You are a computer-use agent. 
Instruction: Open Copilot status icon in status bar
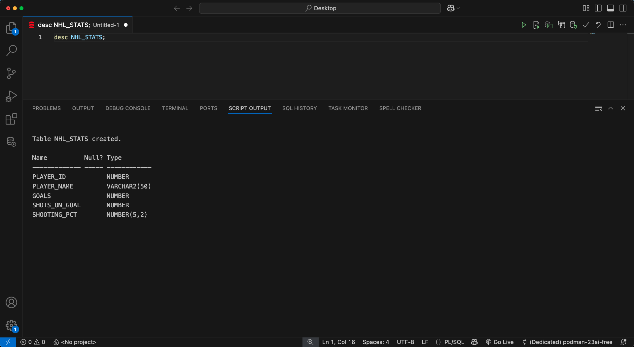(x=475, y=342)
